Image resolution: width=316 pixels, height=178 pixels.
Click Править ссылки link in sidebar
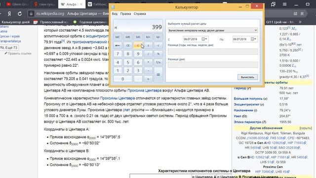pos(18,53)
